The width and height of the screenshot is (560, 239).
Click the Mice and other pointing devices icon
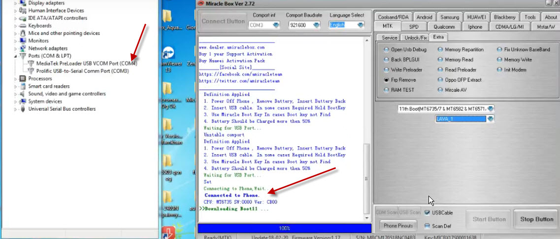point(23,33)
